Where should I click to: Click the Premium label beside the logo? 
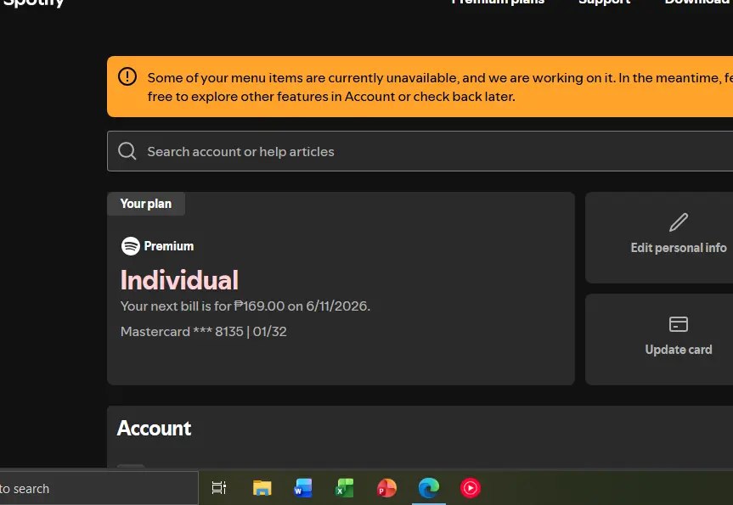click(169, 246)
